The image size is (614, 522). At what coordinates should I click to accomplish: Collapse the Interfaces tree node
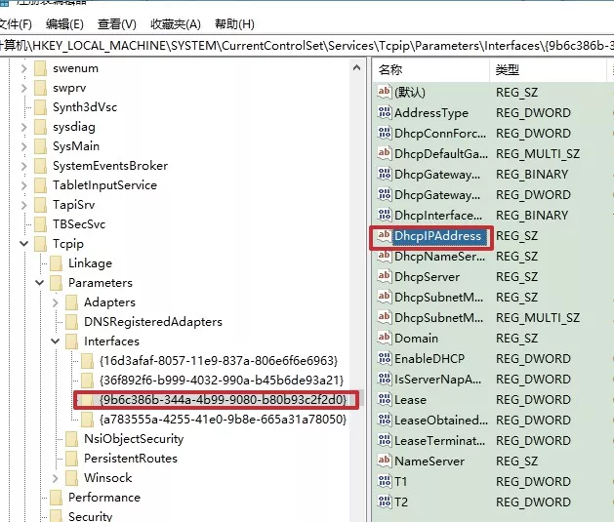[x=56, y=341]
